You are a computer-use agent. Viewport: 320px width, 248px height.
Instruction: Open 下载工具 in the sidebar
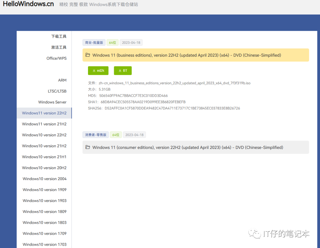pos(59,36)
